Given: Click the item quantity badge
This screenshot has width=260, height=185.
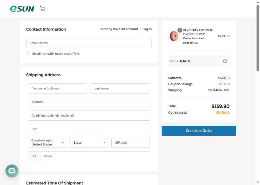Looking at the screenshot, I should point(179,30).
